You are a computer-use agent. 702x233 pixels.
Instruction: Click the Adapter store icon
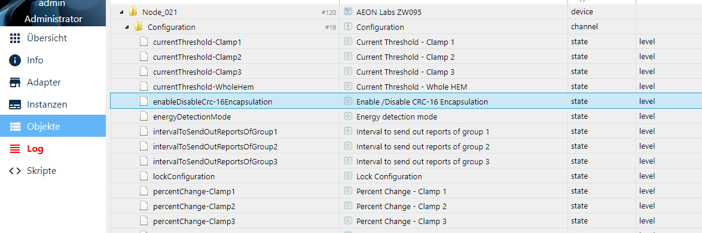[x=15, y=82]
